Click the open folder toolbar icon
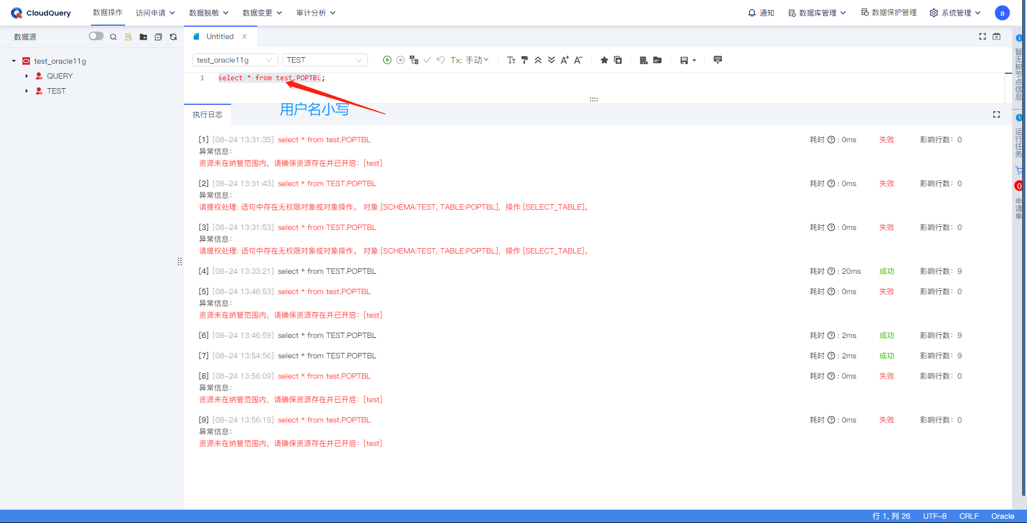 (x=657, y=60)
